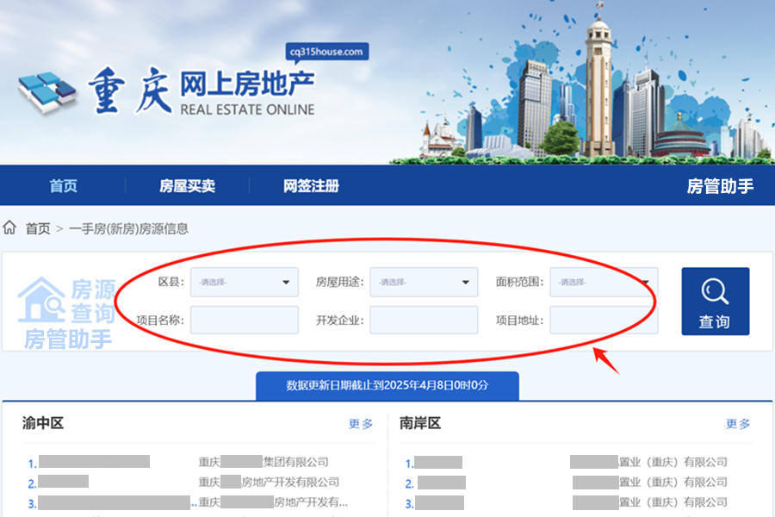Open the 首页 breadcrumb link
Screen dimensions: 775x517
click(x=37, y=228)
